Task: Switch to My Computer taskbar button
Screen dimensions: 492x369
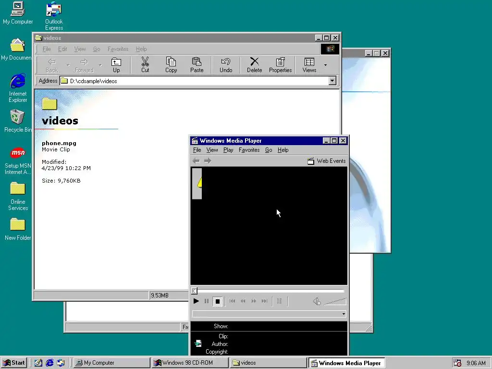Action: pos(111,363)
